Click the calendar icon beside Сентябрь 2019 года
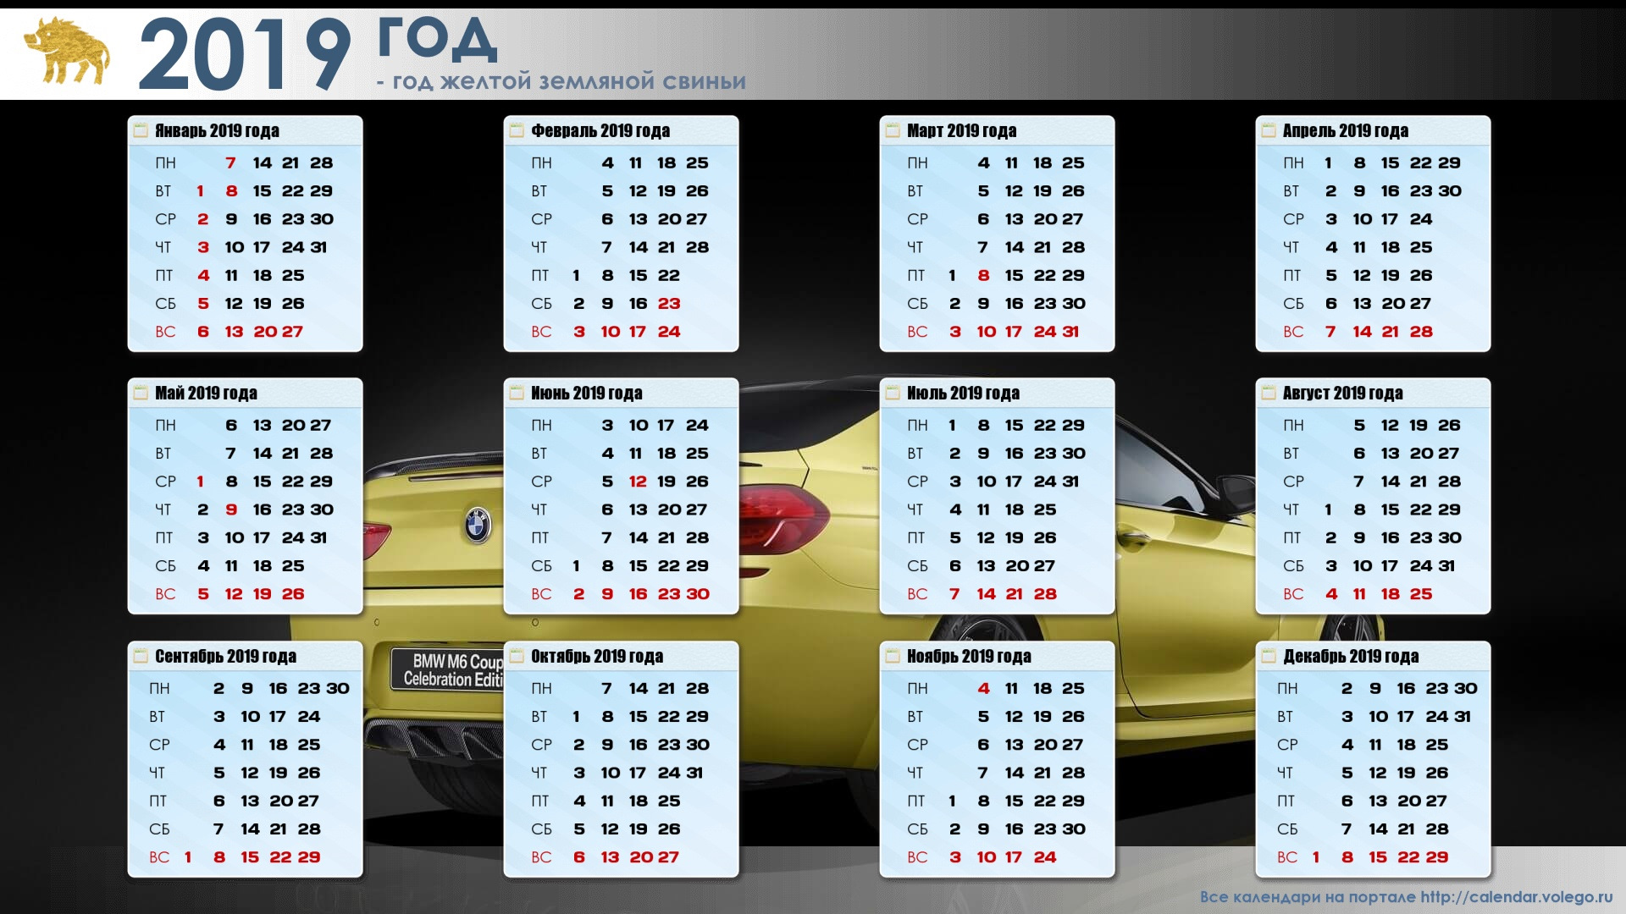 (141, 656)
